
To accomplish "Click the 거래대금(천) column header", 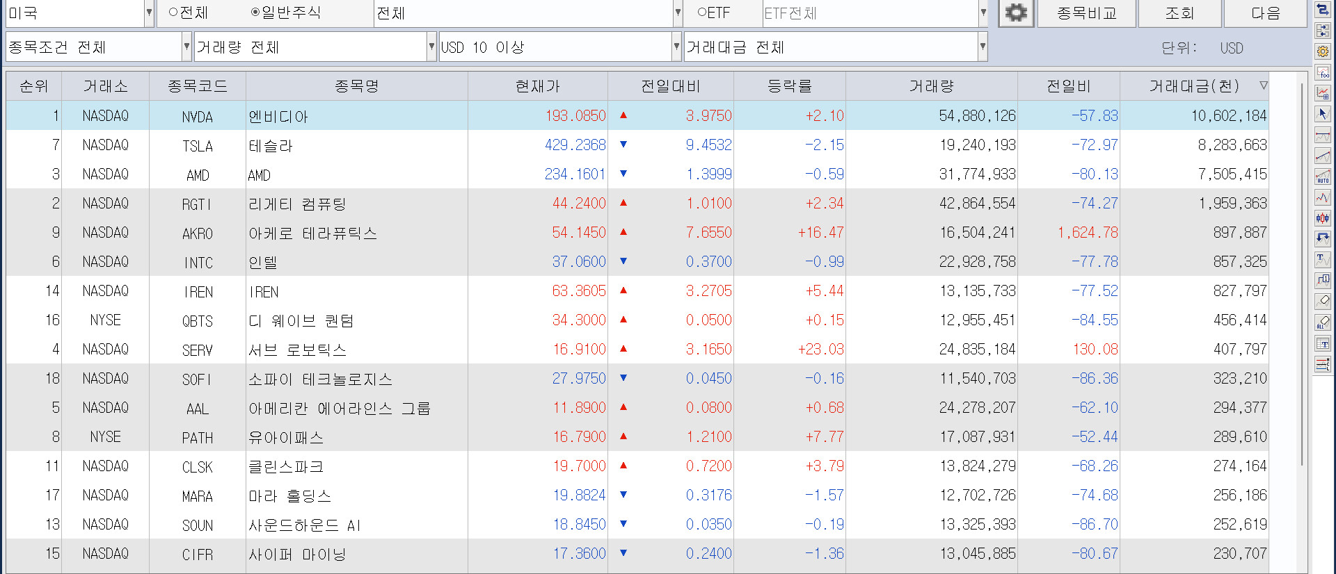I will [x=1193, y=86].
